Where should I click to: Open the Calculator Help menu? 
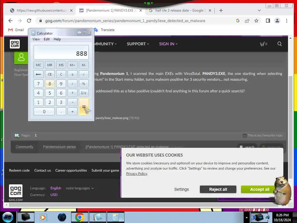tap(57, 39)
